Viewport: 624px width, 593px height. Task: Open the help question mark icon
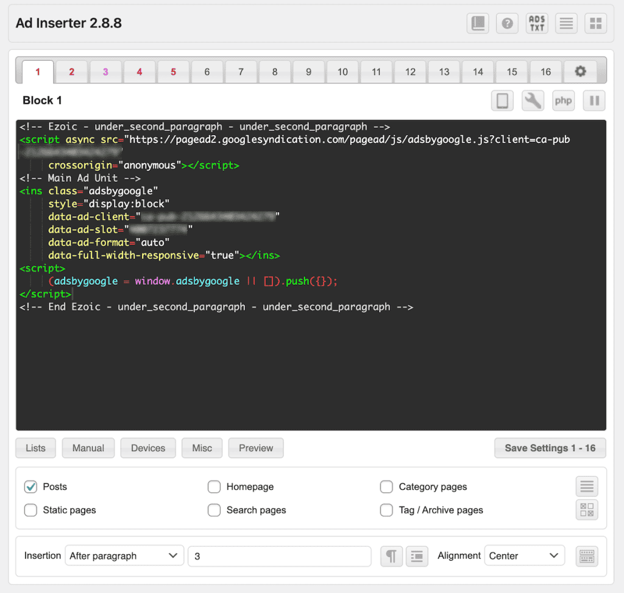point(507,23)
